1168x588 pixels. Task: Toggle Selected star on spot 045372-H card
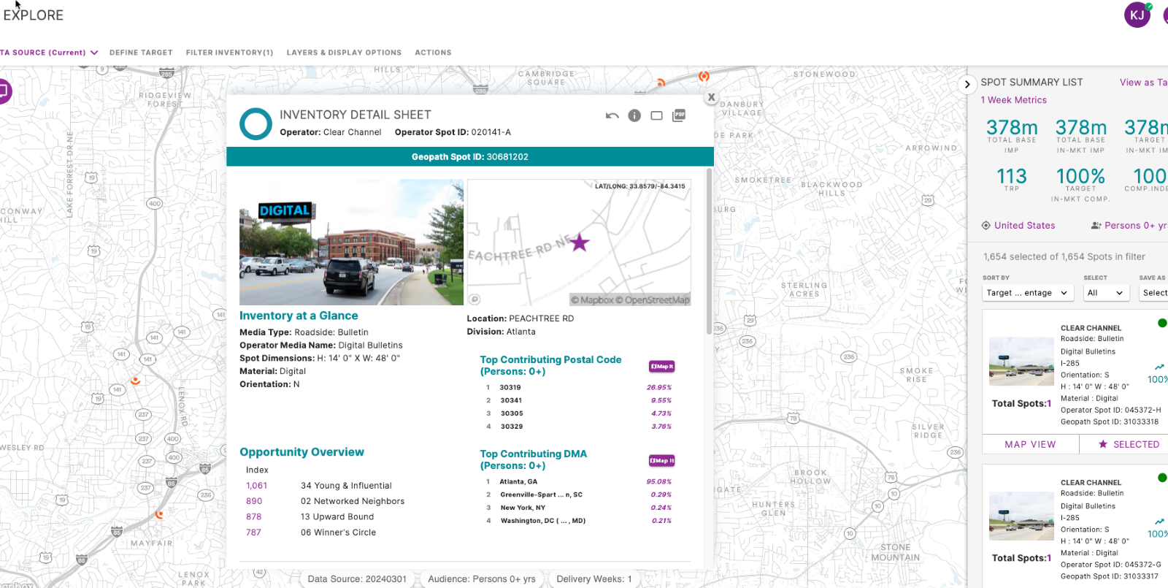point(1129,444)
